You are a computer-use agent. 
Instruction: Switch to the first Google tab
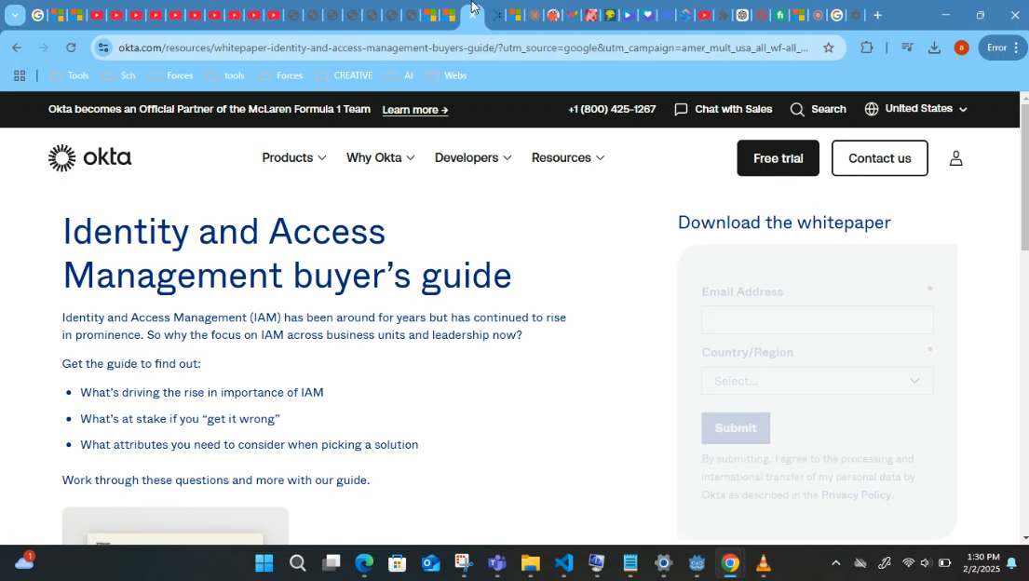click(x=38, y=15)
